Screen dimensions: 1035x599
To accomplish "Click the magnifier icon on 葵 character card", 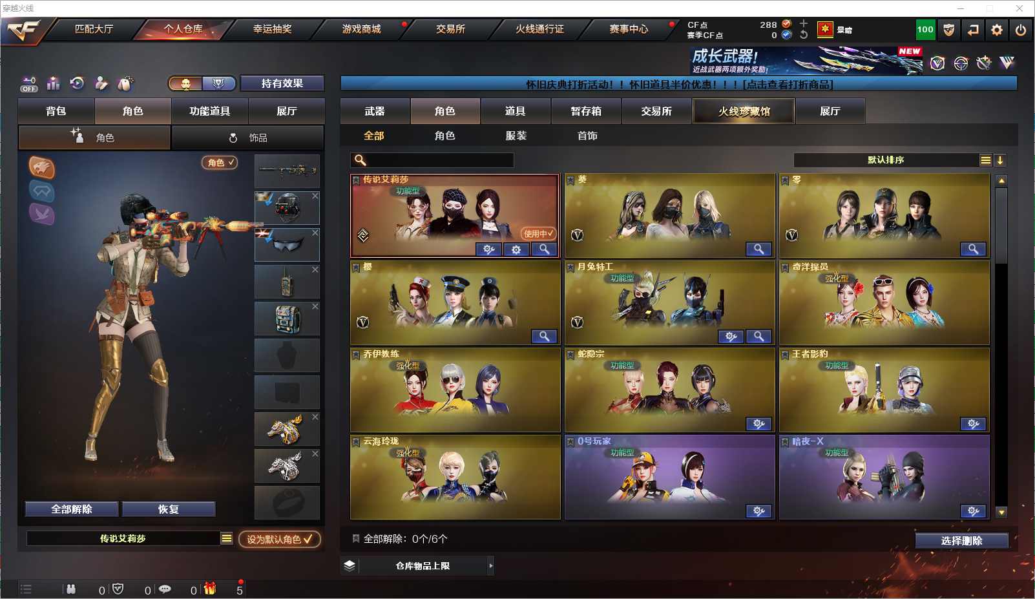I will click(758, 249).
